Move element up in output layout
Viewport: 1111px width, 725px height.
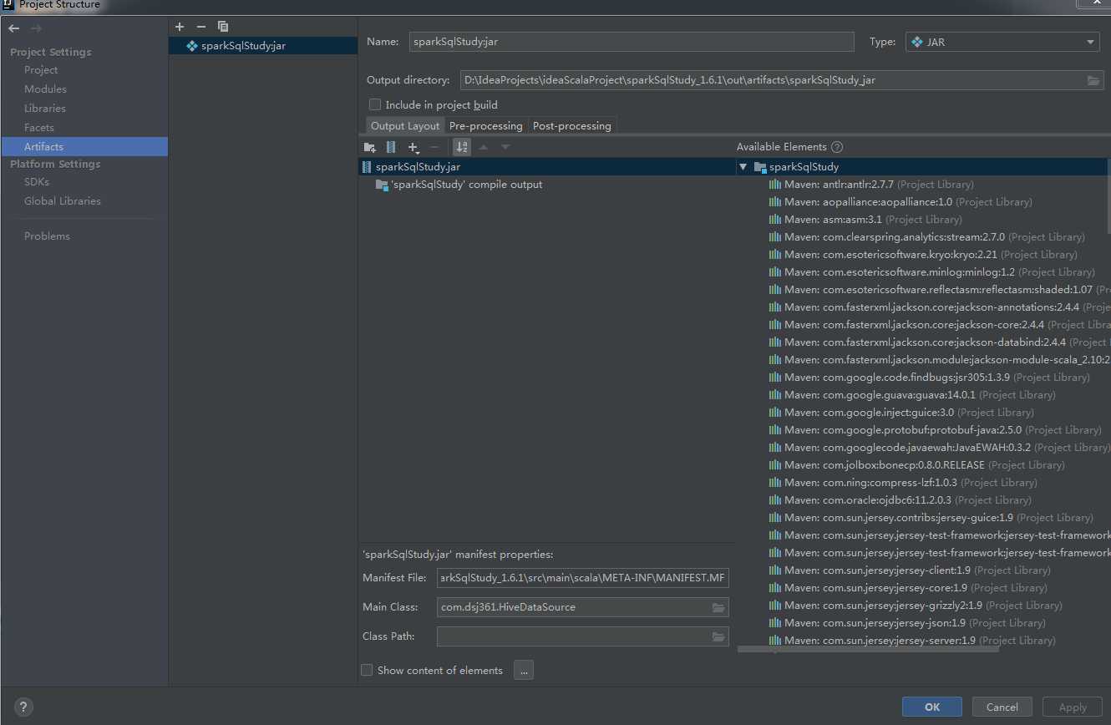pyautogui.click(x=483, y=147)
